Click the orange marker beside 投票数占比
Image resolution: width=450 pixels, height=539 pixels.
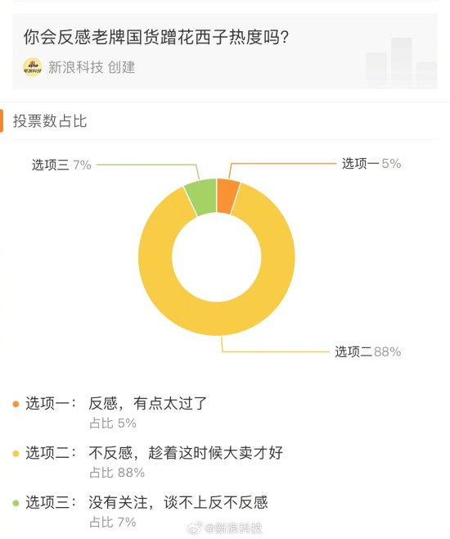(2, 120)
